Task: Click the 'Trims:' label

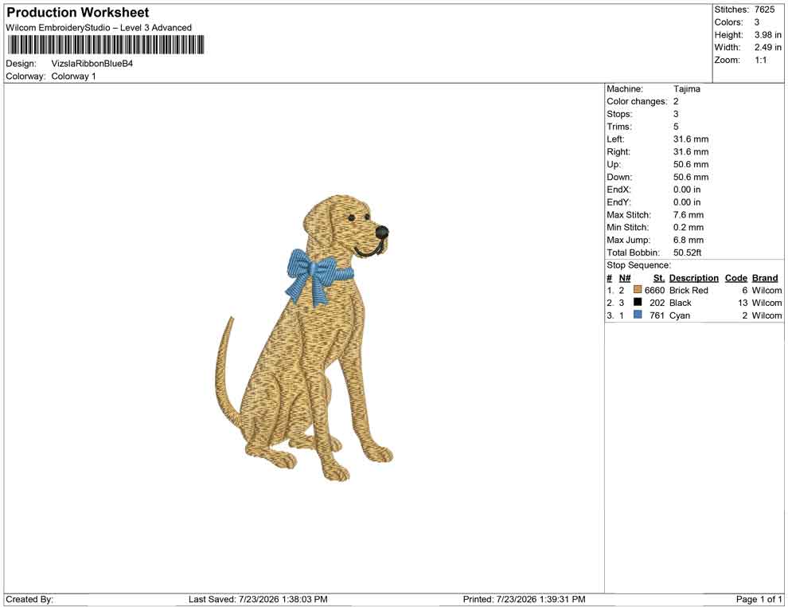Action: point(619,127)
